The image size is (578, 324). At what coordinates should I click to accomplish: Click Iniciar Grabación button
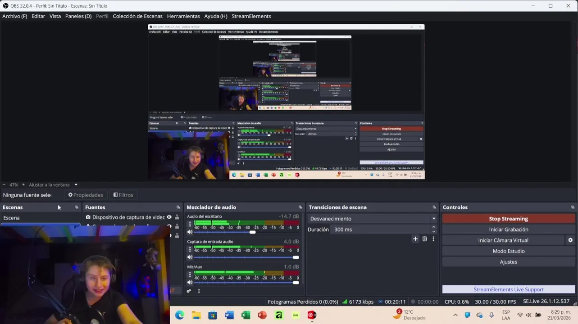pos(508,229)
